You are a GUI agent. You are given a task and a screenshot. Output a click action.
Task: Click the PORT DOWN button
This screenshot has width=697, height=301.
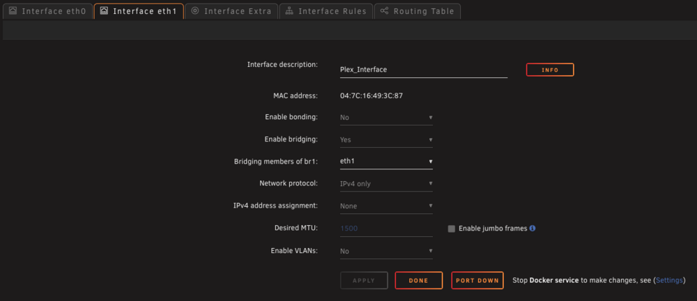point(477,281)
